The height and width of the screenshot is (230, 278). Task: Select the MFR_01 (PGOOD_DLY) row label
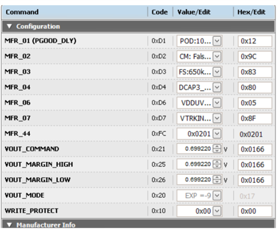[x=40, y=41]
